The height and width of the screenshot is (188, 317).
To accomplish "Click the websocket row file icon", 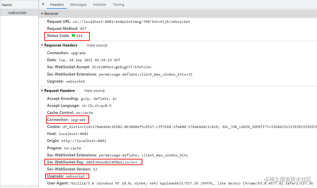I will [4, 13].
